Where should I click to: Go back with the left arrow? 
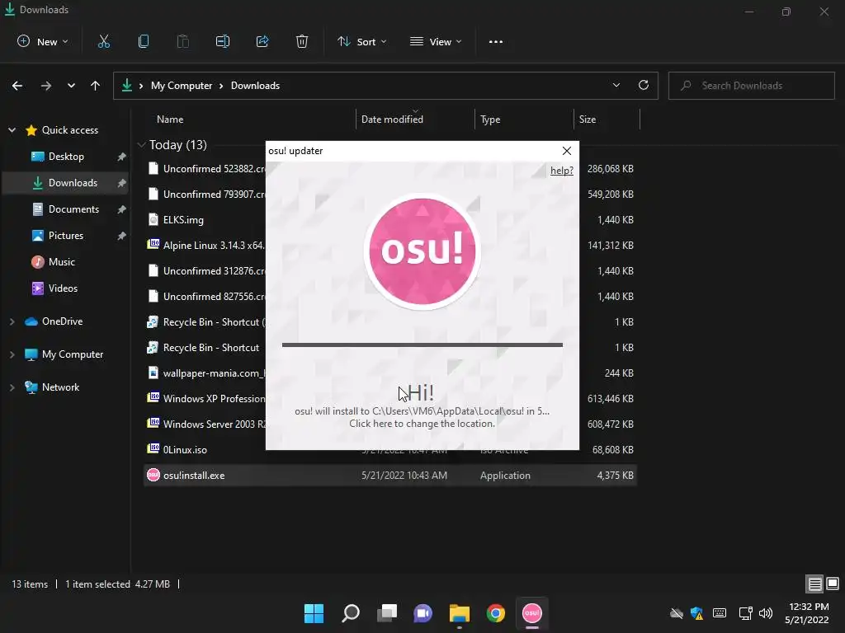tap(17, 86)
